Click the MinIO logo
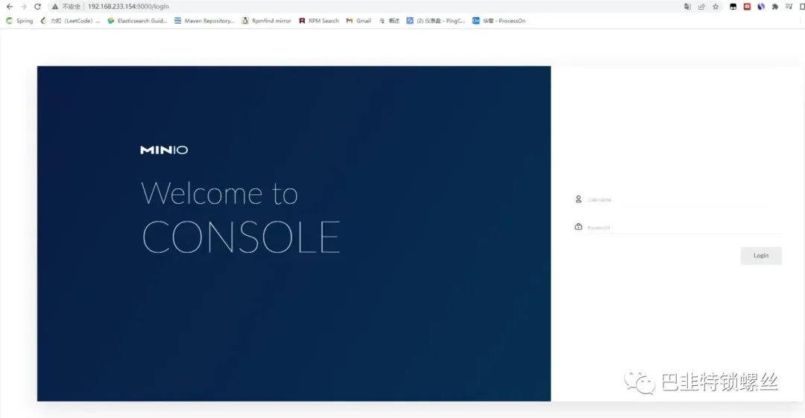The height and width of the screenshot is (418, 805). 164,149
